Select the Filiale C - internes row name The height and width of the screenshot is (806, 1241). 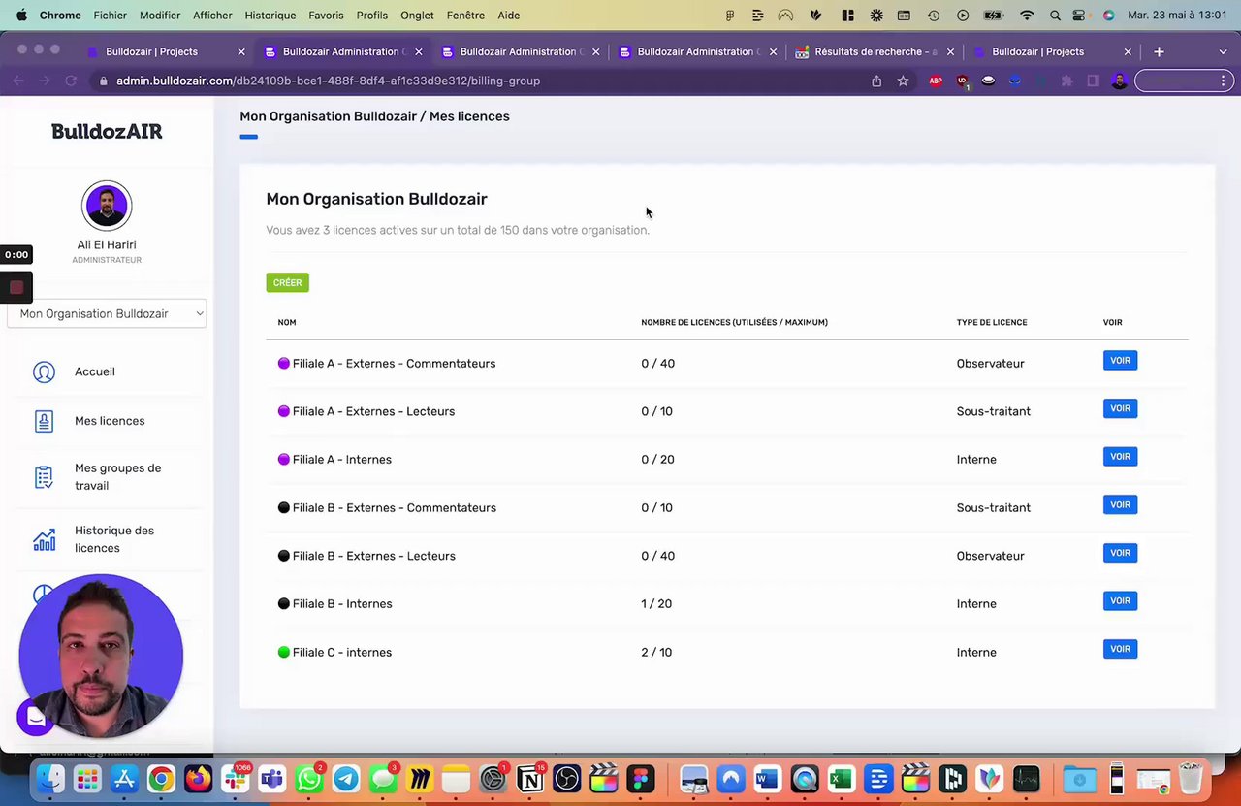(342, 653)
